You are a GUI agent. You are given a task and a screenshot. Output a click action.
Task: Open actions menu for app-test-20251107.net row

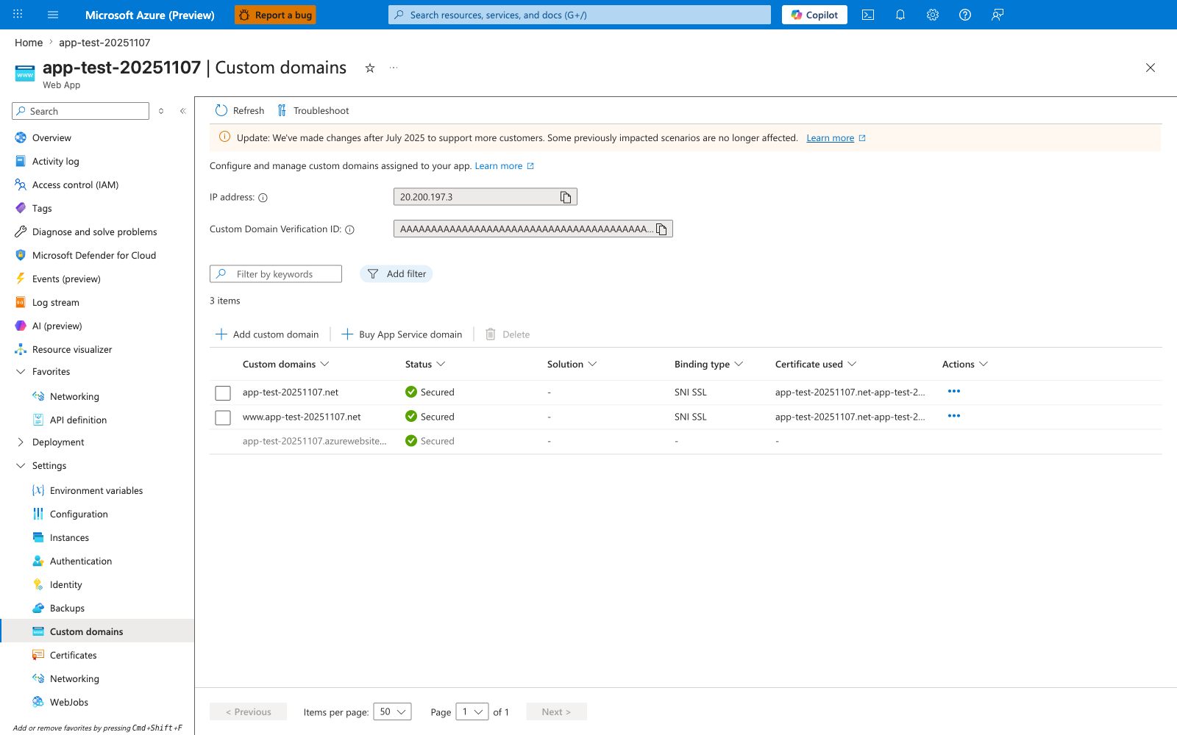pyautogui.click(x=954, y=392)
